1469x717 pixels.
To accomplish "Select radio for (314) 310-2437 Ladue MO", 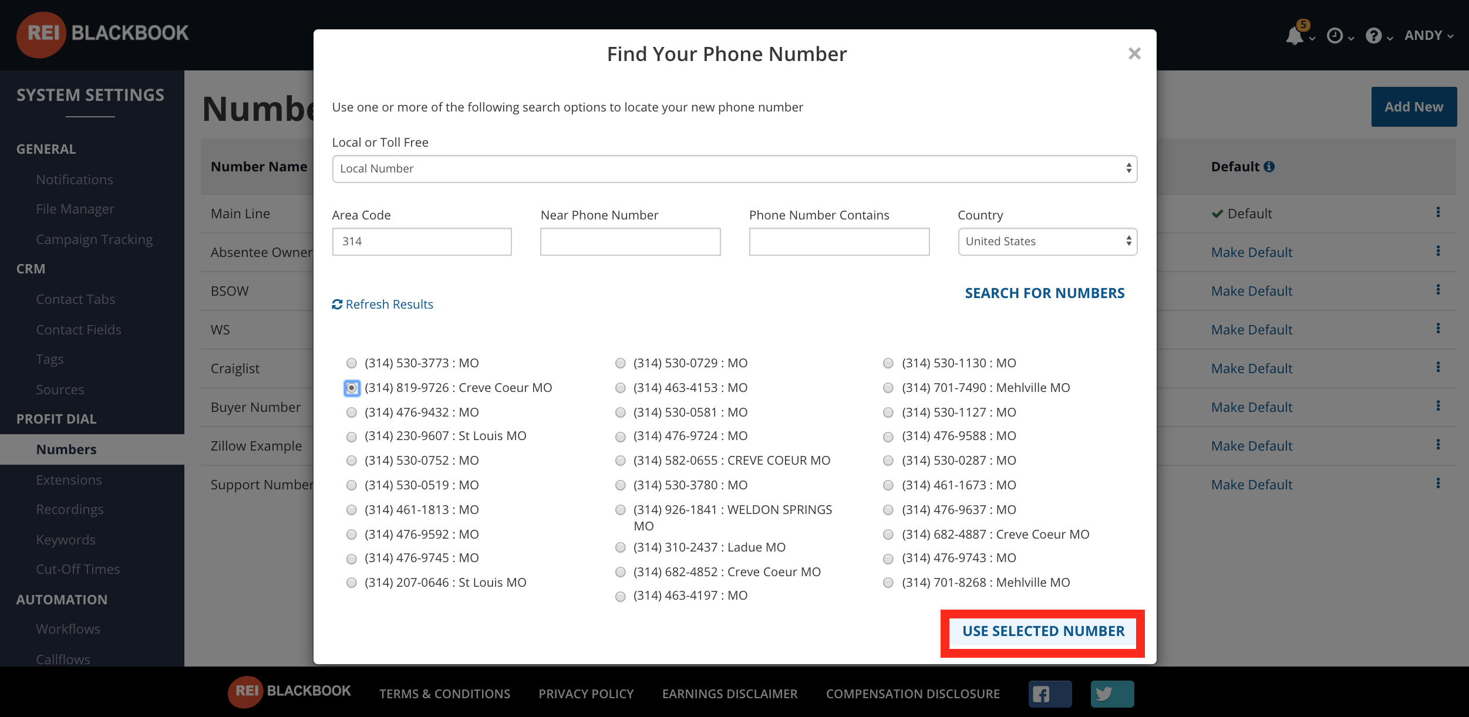I will [620, 547].
